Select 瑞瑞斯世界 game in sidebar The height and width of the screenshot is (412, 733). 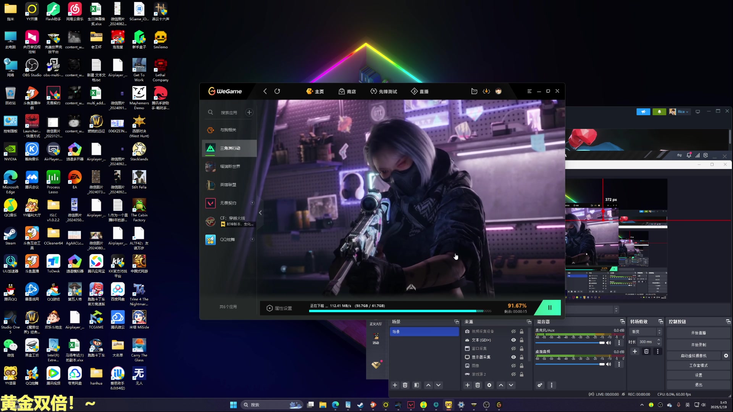(229, 167)
